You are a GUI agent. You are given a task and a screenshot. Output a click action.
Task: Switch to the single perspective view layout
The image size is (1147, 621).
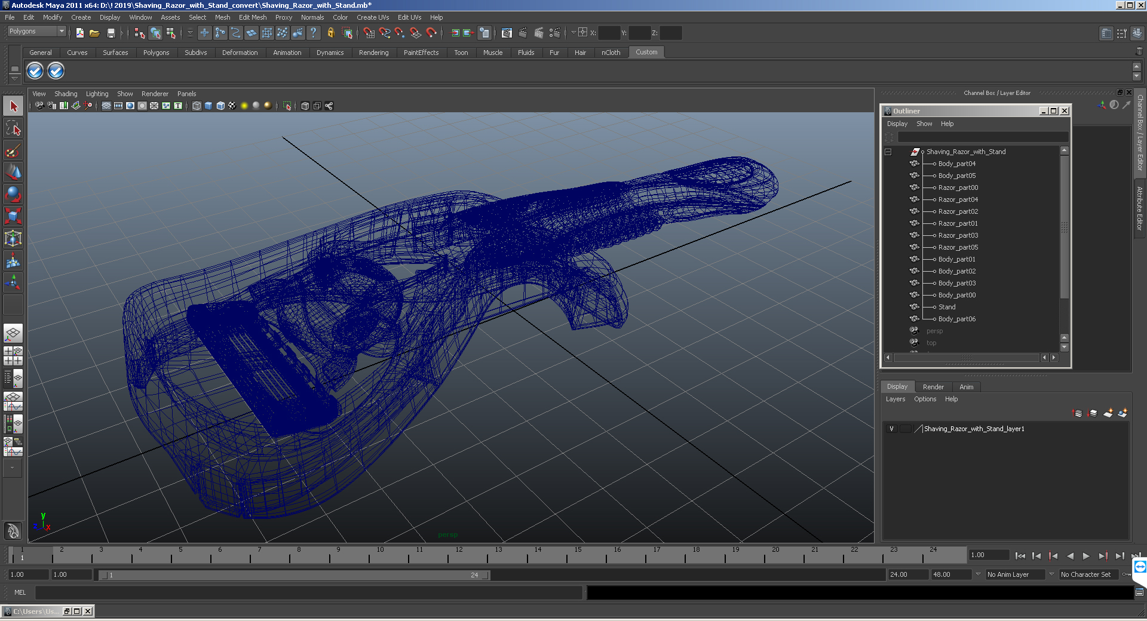point(13,333)
